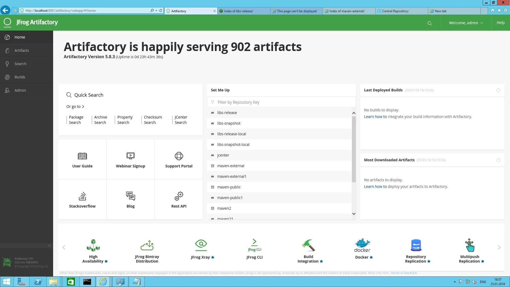Screen dimensions: 510x287
Task: Select the maven-external repository entry
Action: tap(231, 166)
